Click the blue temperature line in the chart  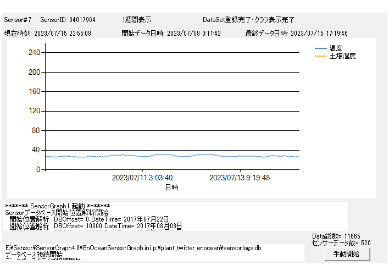point(165,156)
